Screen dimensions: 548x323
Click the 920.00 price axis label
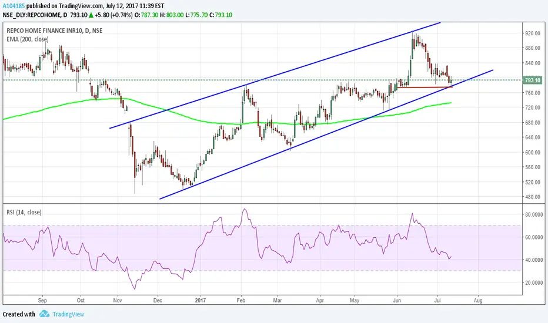(x=533, y=33)
